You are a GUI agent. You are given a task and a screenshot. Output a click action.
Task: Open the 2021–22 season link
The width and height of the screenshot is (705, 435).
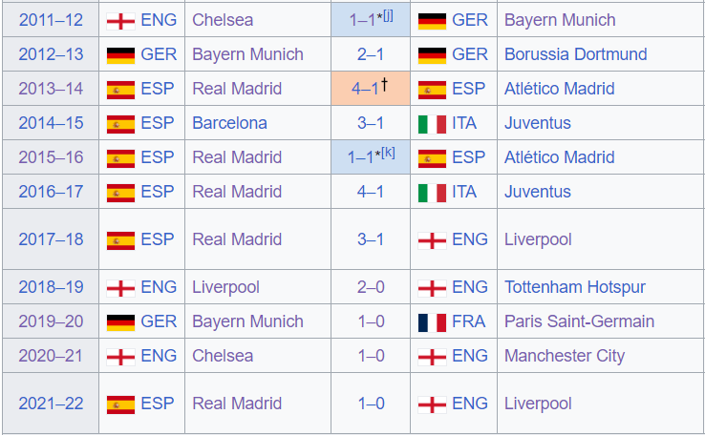click(x=51, y=404)
